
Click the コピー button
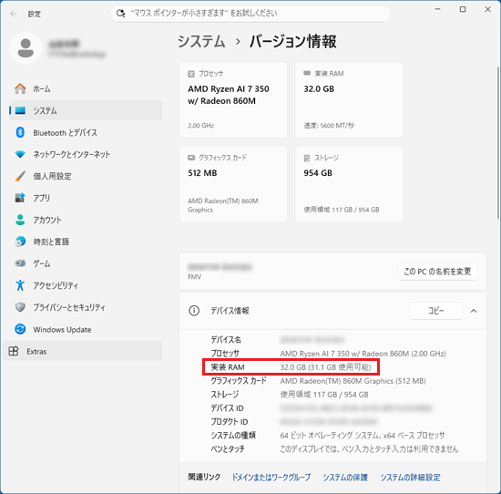click(436, 311)
